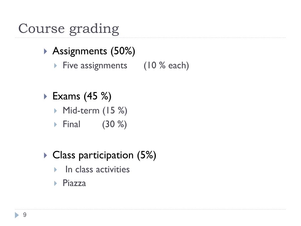
Task: Click the arrow bullet beside Assignments (50%)
Action: pos(46,51)
